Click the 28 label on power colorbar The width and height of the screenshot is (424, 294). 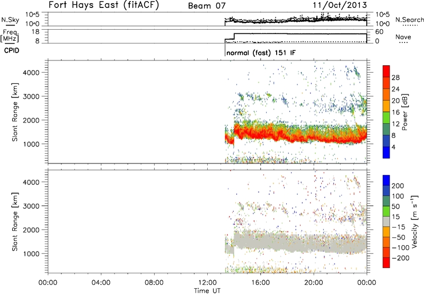pyautogui.click(x=395, y=77)
